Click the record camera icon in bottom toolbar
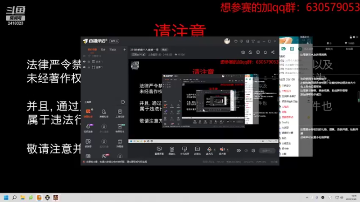360x202 pixels. click(238, 150)
